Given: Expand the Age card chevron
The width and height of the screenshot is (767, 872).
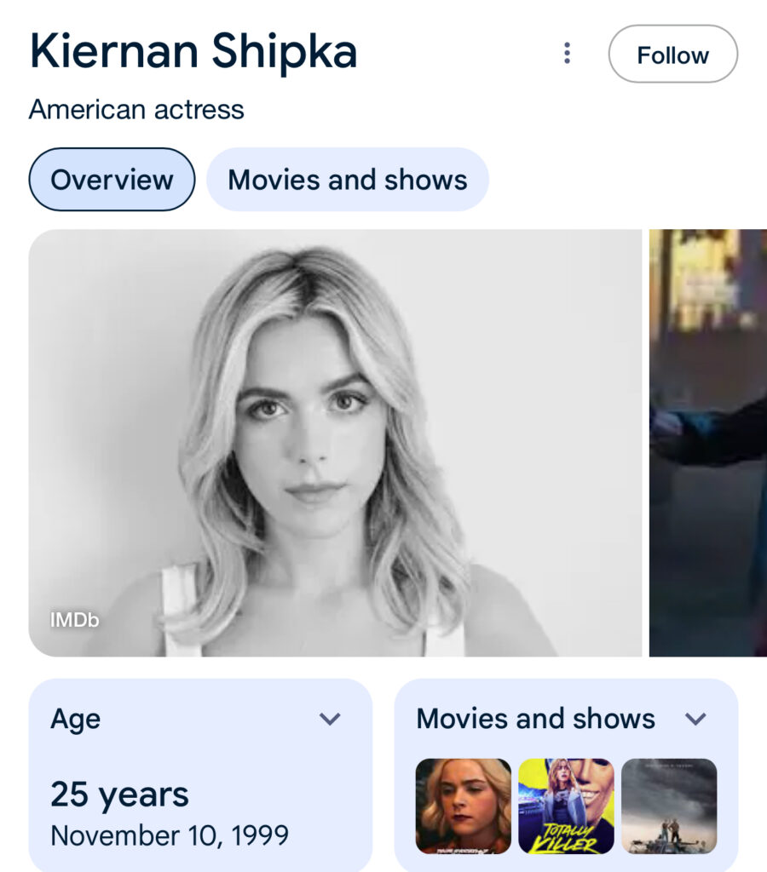Looking at the screenshot, I should pyautogui.click(x=330, y=720).
